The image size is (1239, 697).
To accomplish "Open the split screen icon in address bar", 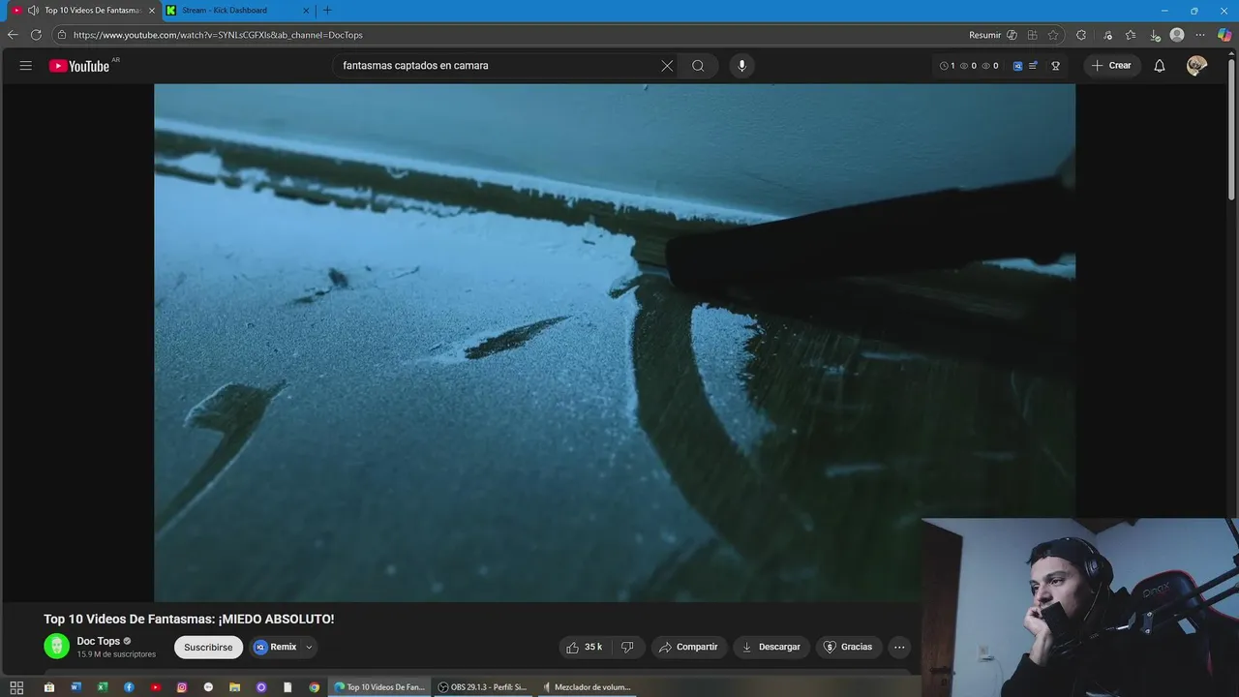I will [1033, 35].
